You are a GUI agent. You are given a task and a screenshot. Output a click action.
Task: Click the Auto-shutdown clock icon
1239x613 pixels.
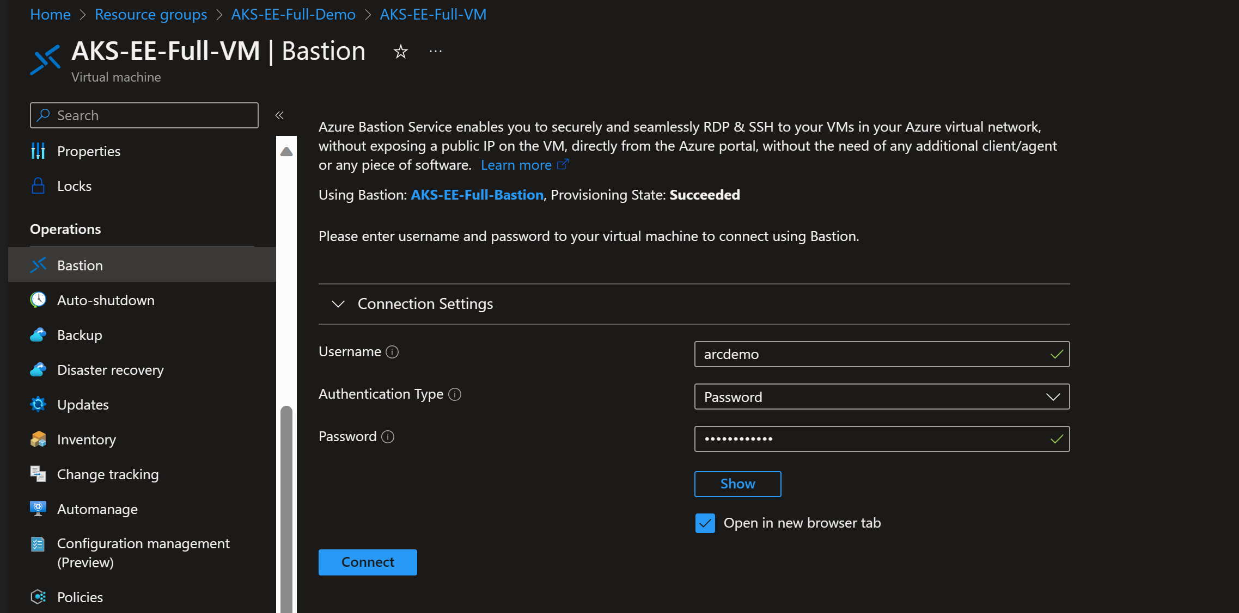pyautogui.click(x=38, y=300)
